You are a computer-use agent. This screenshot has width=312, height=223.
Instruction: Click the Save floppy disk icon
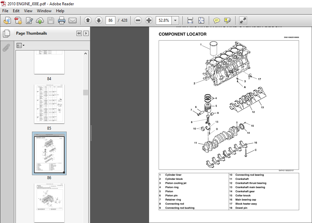tap(51, 20)
